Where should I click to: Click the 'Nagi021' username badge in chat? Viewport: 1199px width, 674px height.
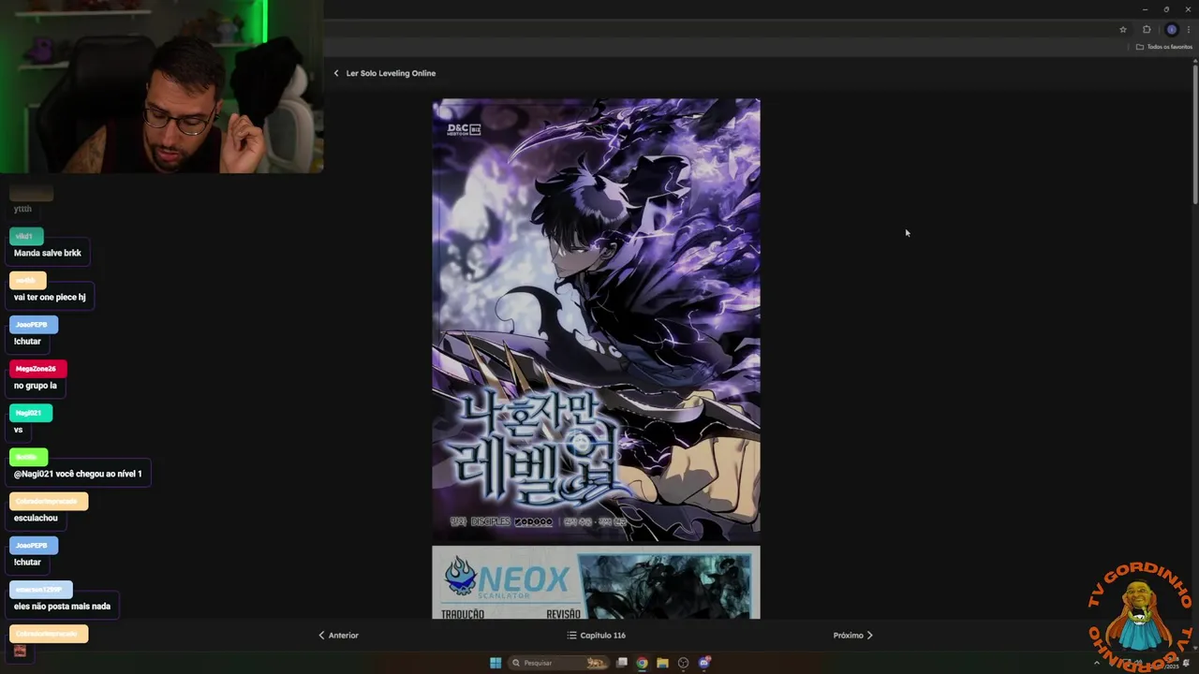[30, 413]
